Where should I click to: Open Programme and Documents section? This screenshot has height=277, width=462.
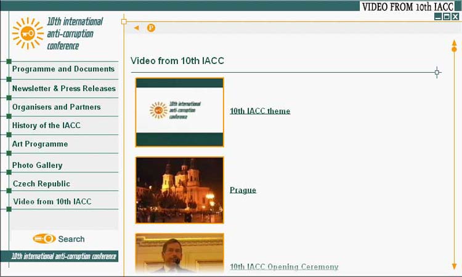[63, 69]
